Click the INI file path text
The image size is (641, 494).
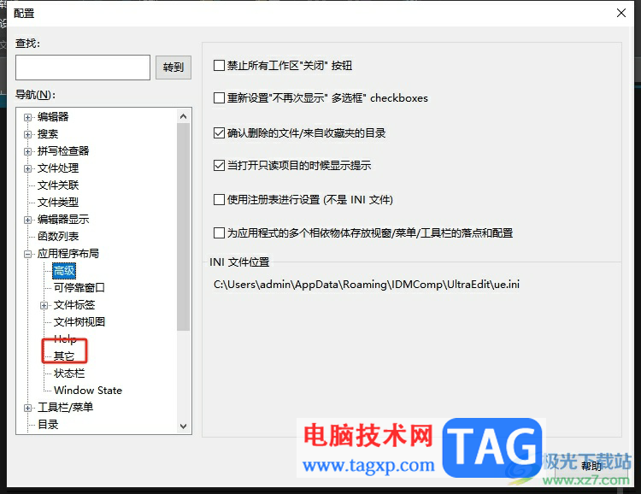point(367,285)
